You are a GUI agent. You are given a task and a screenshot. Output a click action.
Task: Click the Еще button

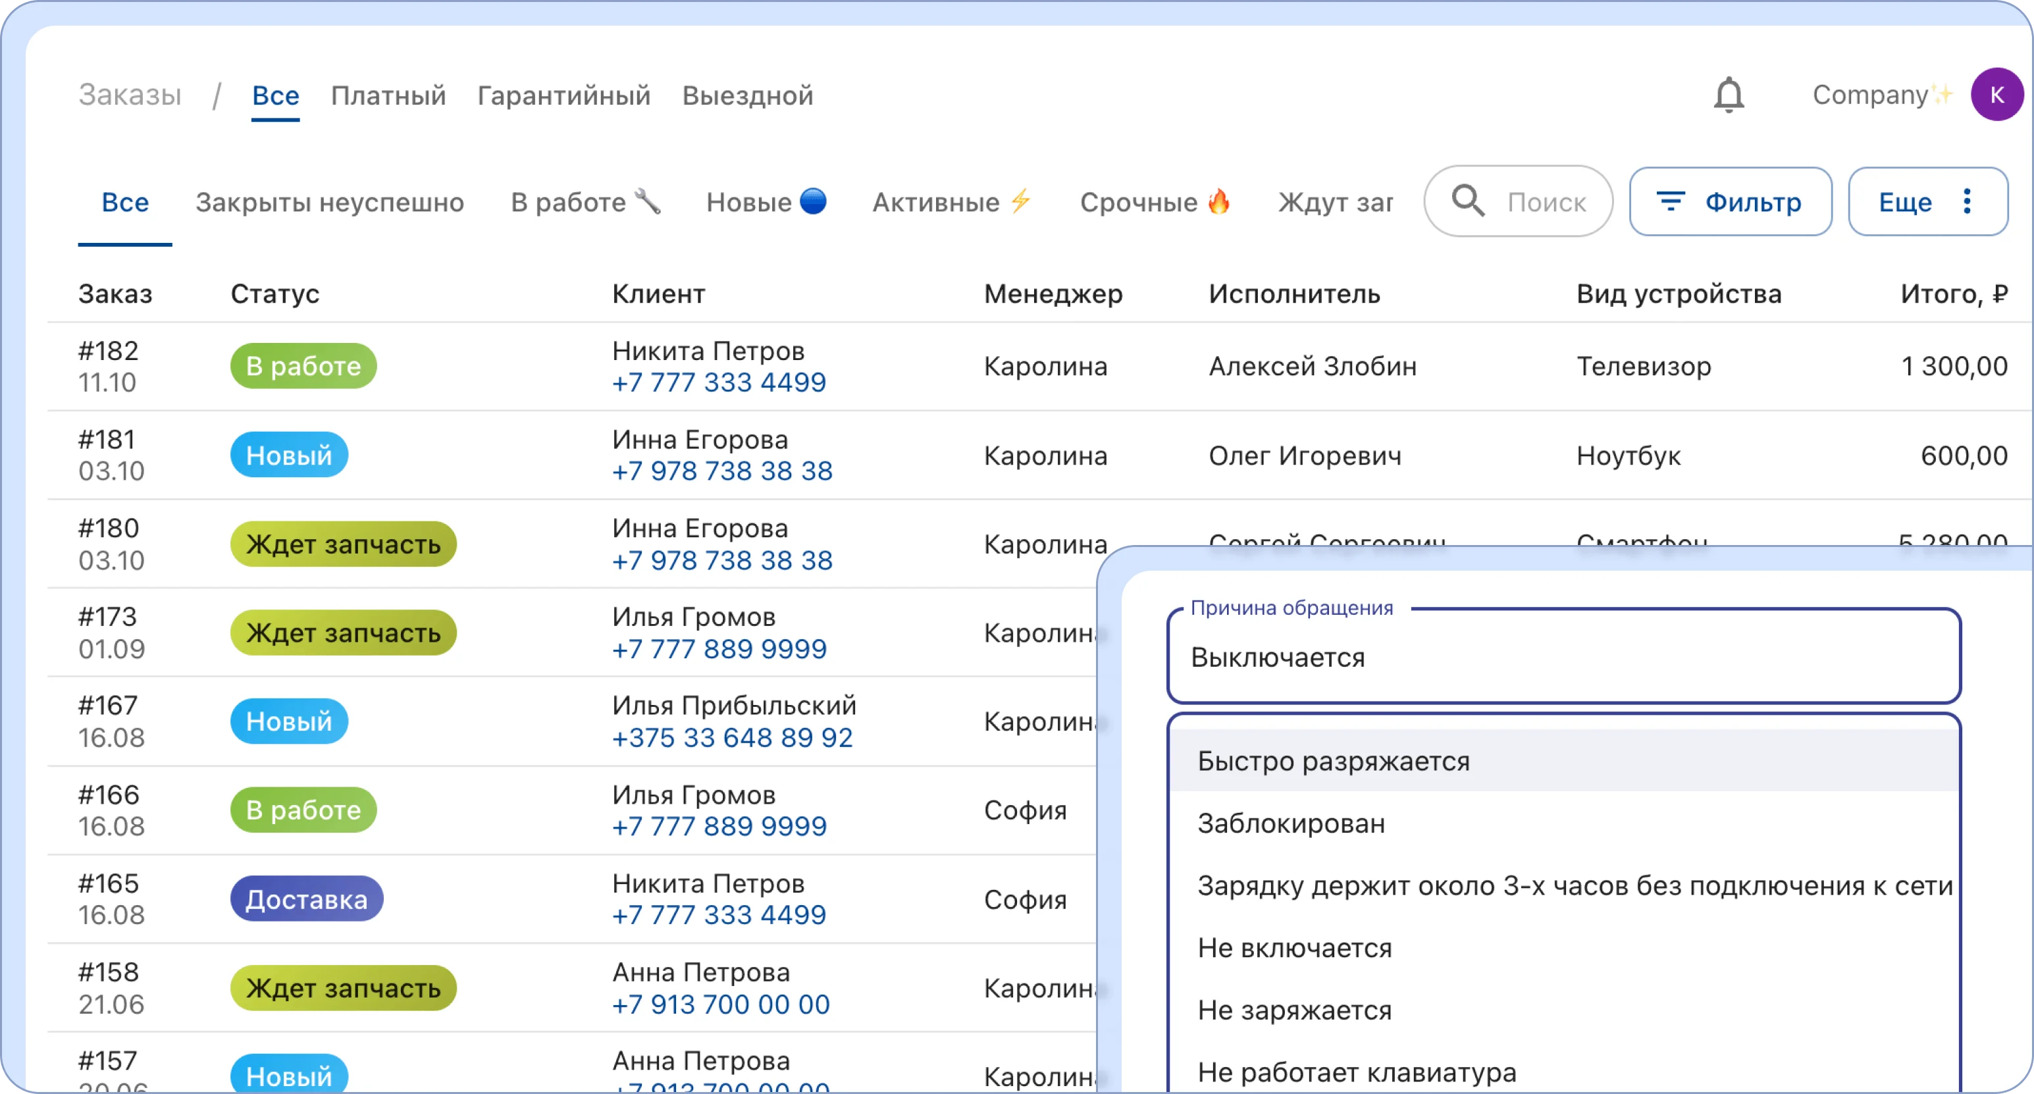(1927, 201)
